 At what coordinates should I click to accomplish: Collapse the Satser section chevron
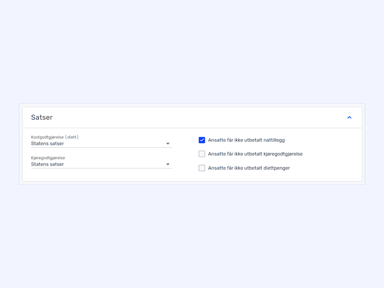[x=349, y=117]
